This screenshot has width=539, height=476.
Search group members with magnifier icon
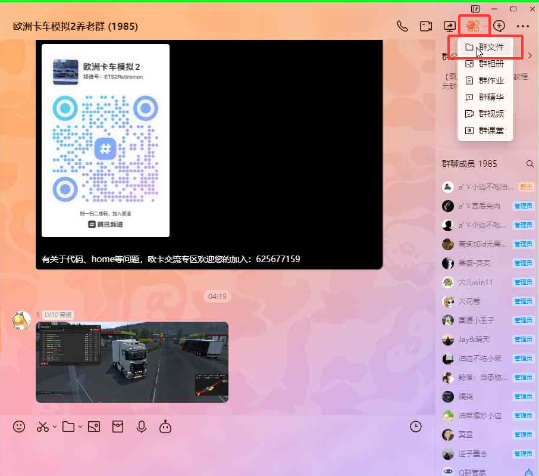[529, 164]
